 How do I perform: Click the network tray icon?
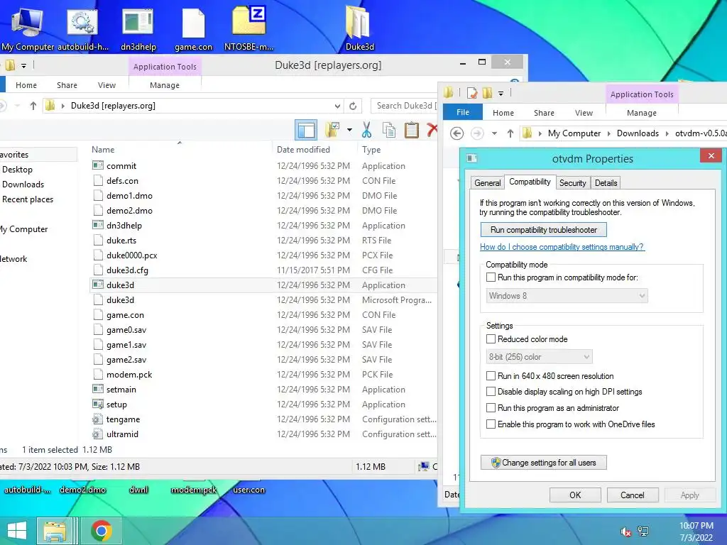point(643,532)
